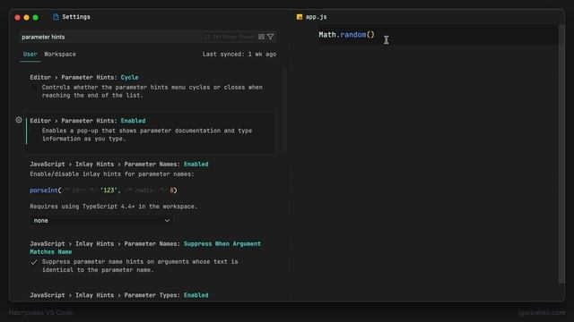Viewport: 574px width, 322px height.
Task: Toggle the Suppress When Argument Matches Name checkbox
Action: tap(34, 262)
